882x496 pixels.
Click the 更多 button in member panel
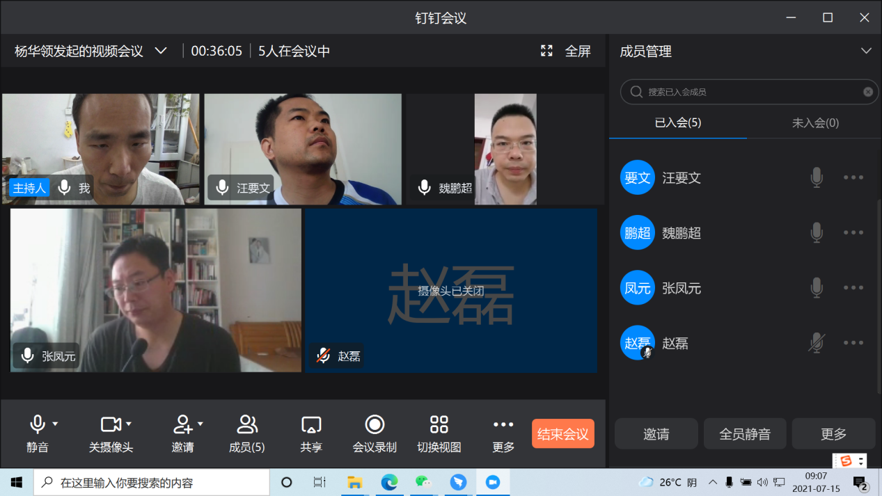[833, 433]
